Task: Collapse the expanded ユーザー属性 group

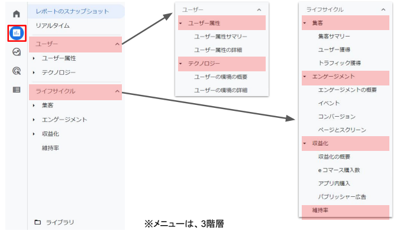Action: 221,23
